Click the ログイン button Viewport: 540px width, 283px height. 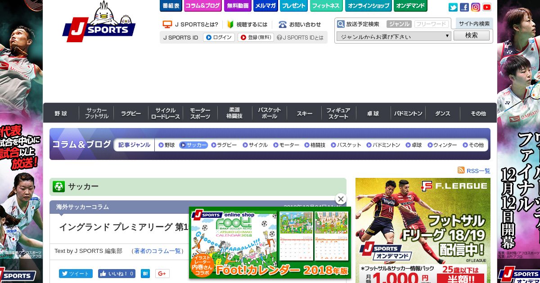219,37
